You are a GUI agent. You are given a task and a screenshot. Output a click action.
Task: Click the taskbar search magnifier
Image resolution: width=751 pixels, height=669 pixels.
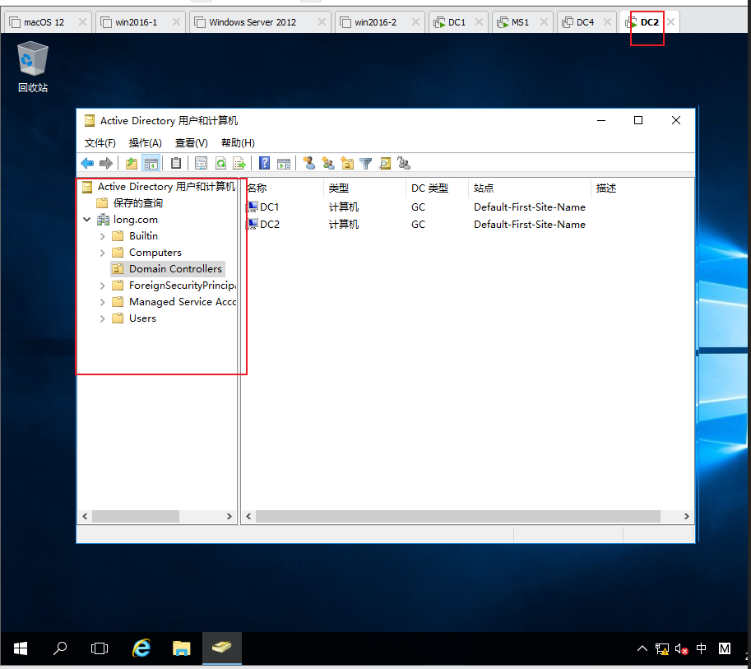pos(60,648)
